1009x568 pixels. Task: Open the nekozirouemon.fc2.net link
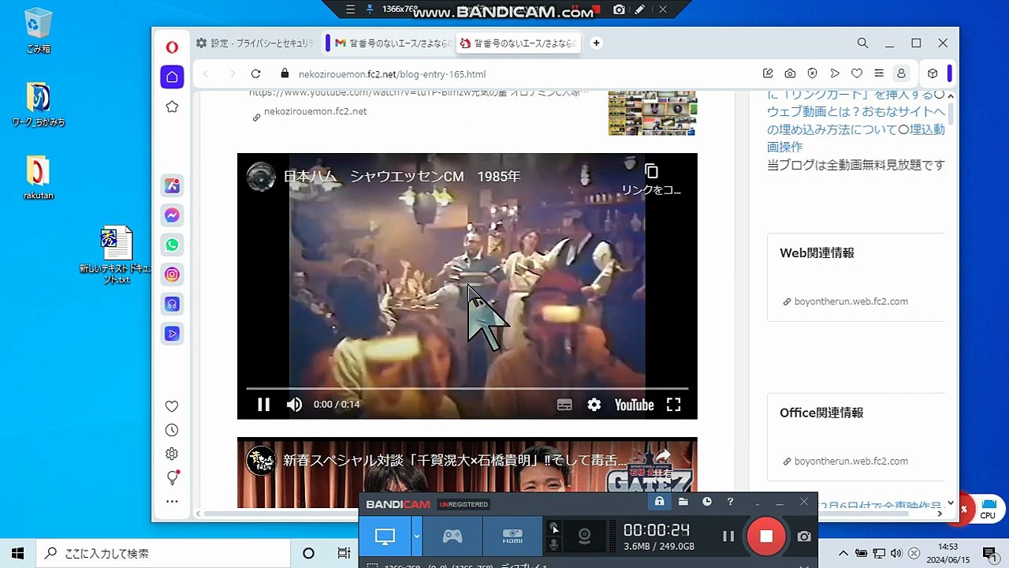(x=315, y=111)
